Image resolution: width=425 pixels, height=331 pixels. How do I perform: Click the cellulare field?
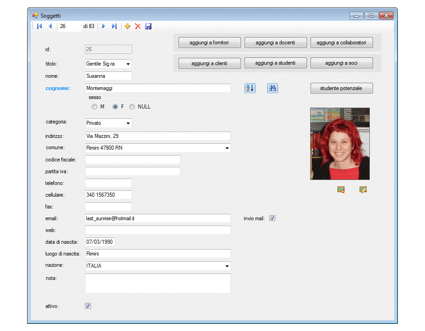109,194
